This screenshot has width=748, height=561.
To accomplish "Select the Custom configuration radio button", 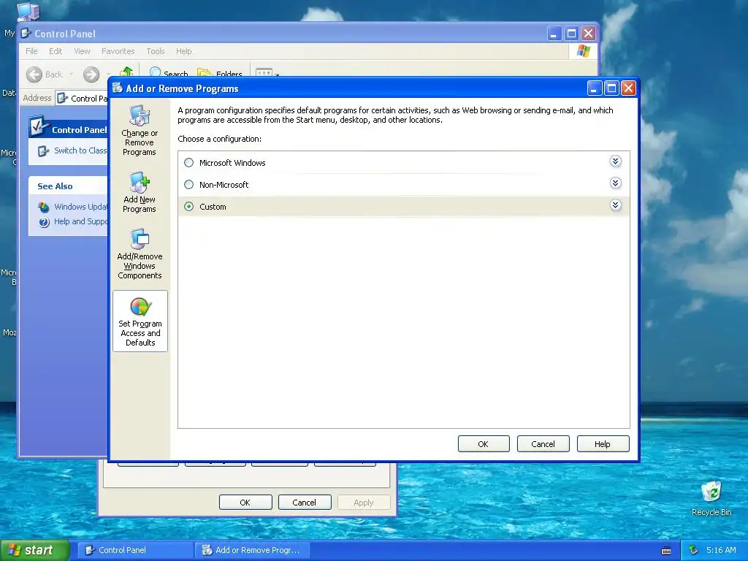I will tap(189, 207).
